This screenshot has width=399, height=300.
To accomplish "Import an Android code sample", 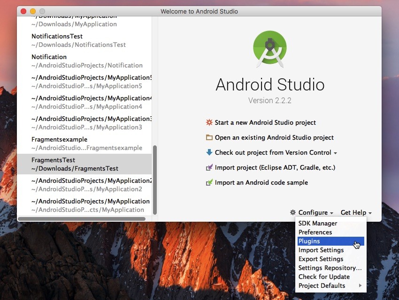I will 261,182.
